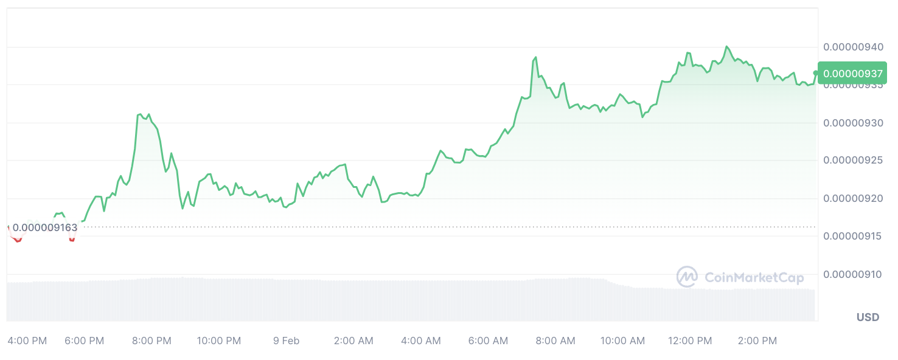
Task: Click the 0.00000940 price axis label
Action: (852, 47)
